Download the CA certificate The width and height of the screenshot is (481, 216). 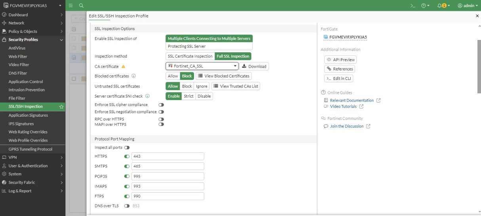255,66
